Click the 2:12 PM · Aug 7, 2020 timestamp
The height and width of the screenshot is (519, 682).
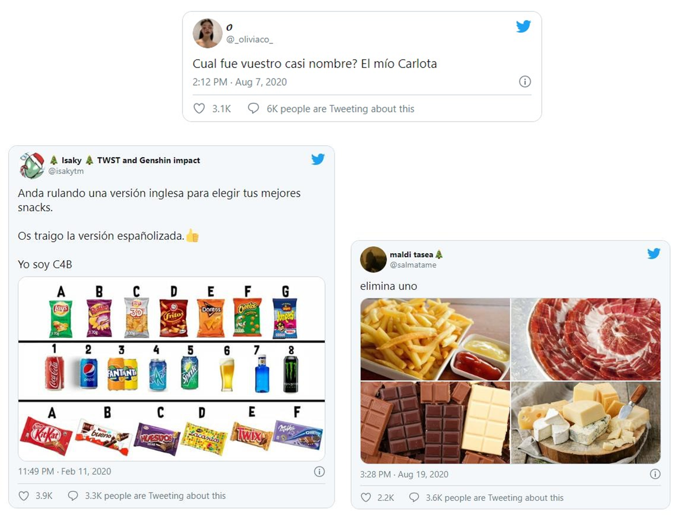240,82
